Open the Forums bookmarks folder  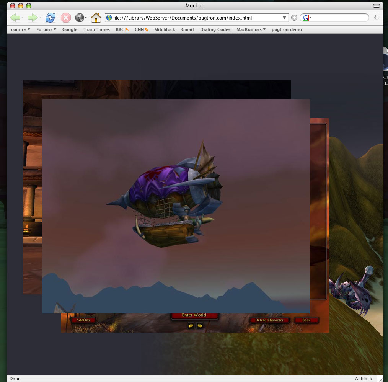point(46,29)
